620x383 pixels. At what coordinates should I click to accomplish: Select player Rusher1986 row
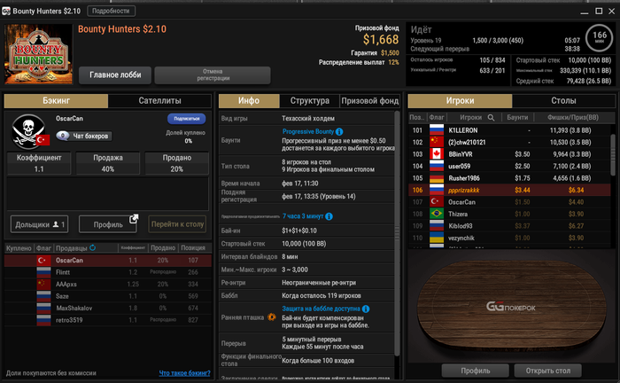509,178
